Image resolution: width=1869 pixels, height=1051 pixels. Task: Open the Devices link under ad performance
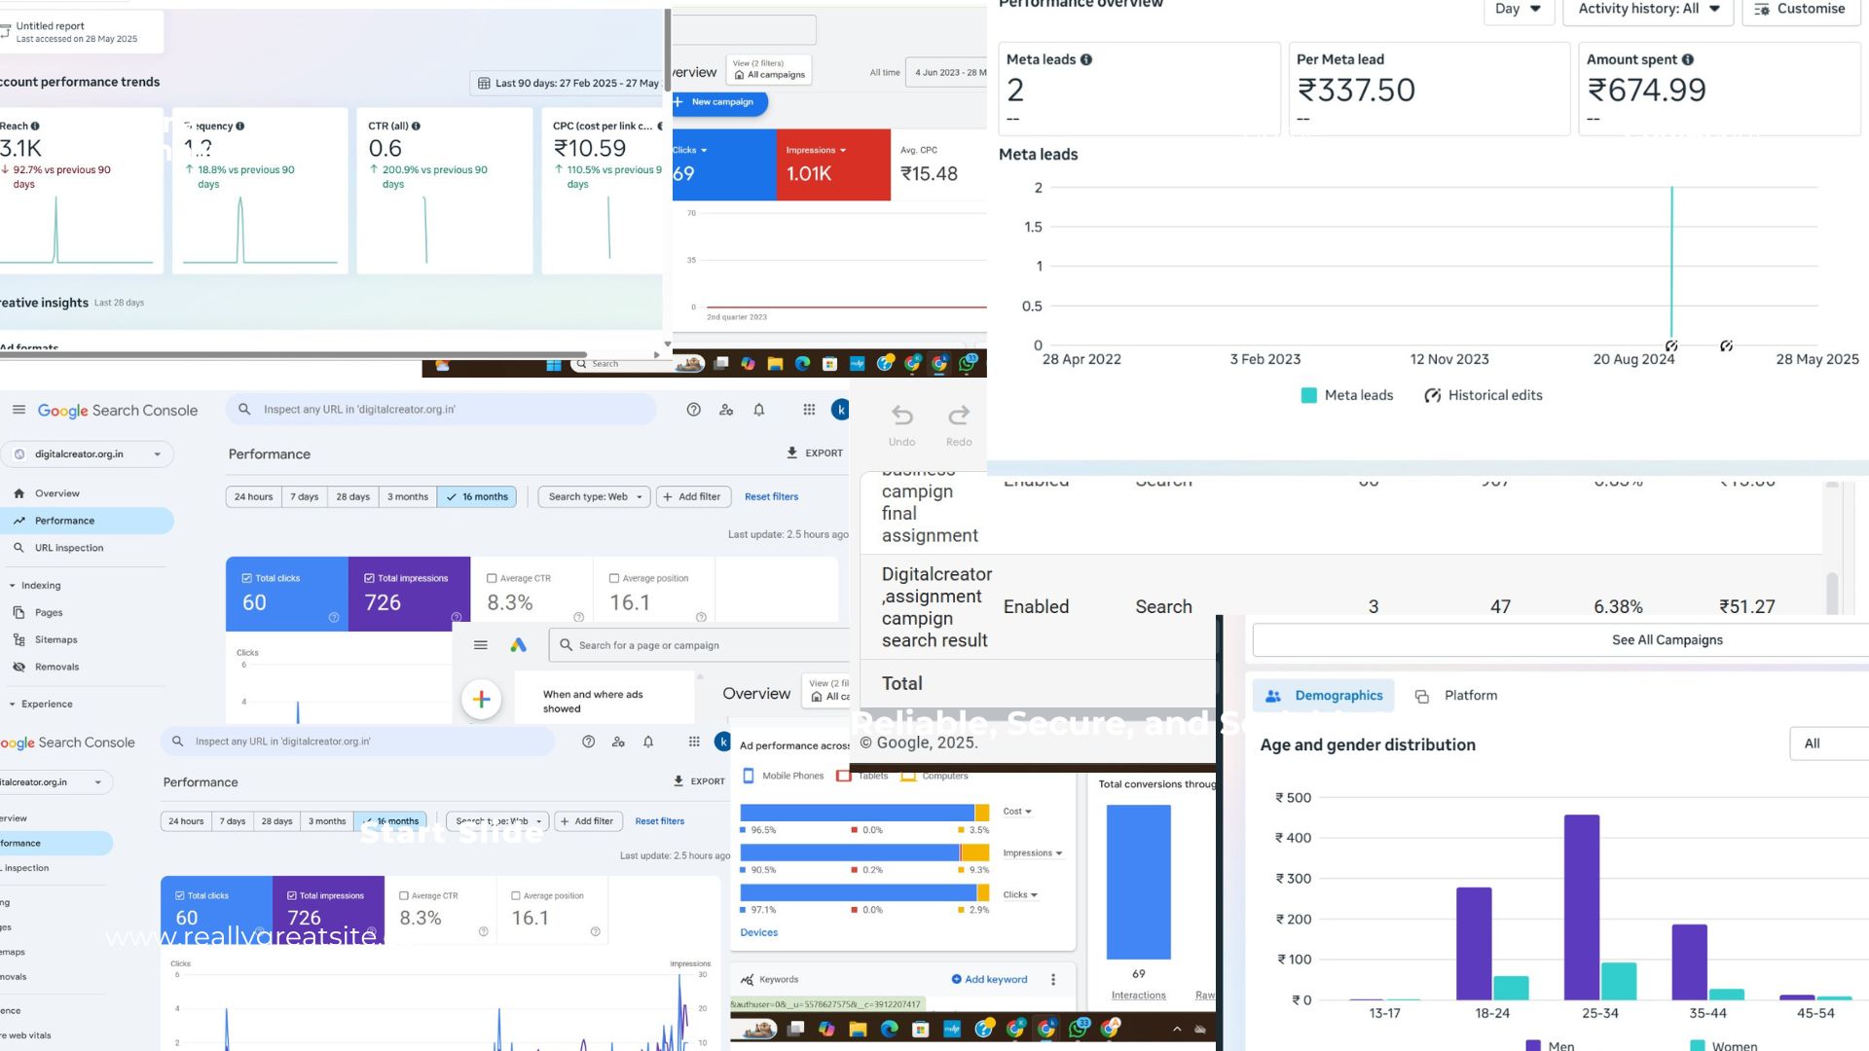[758, 933]
